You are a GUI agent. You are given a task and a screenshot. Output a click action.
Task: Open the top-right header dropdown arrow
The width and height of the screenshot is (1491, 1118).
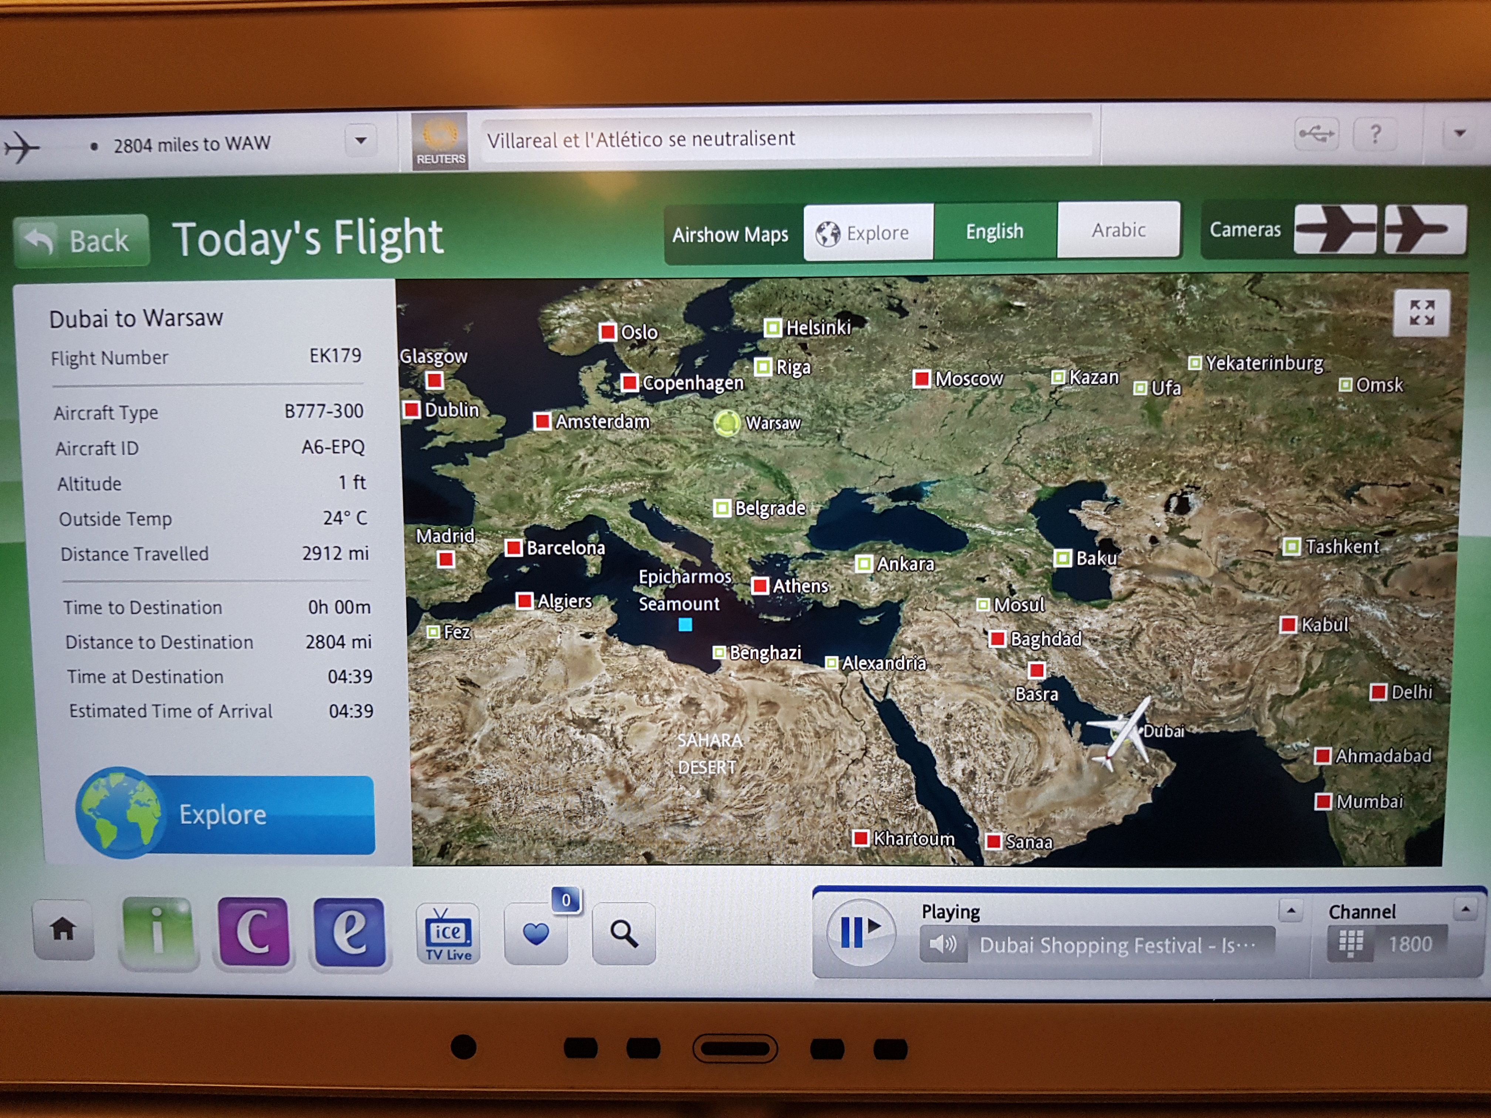click(x=1459, y=133)
